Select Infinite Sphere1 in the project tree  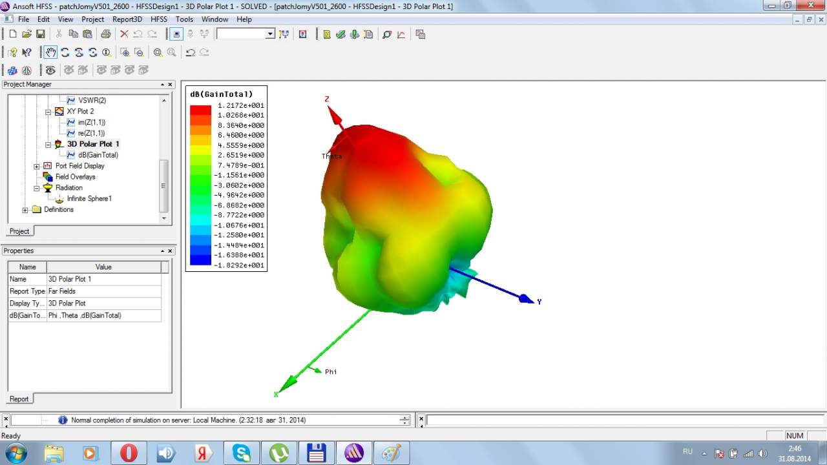tap(89, 199)
